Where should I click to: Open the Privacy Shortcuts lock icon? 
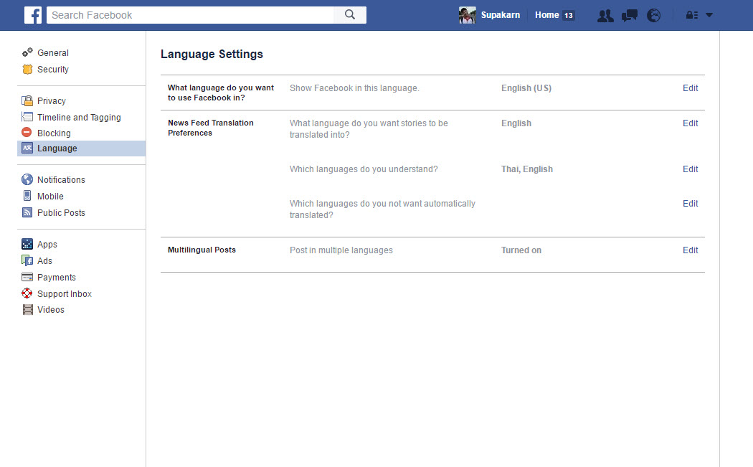pyautogui.click(x=692, y=15)
